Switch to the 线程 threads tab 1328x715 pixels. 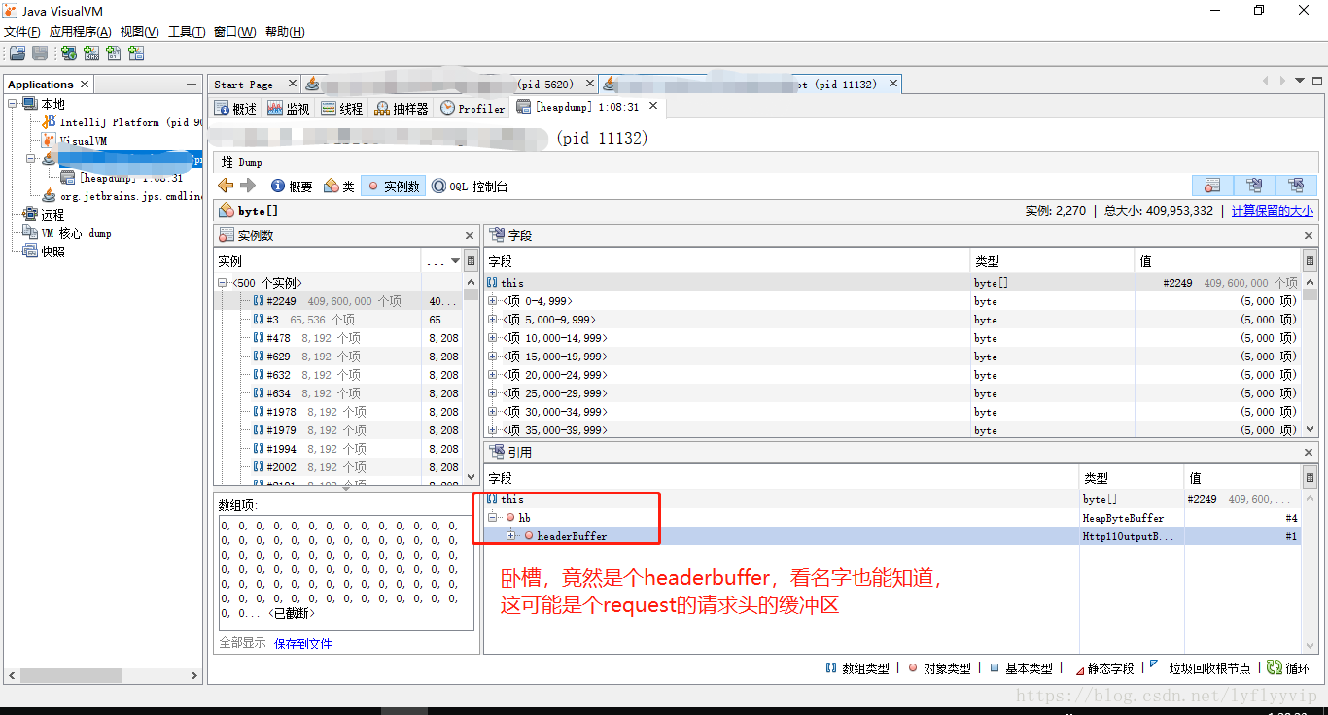coord(342,109)
